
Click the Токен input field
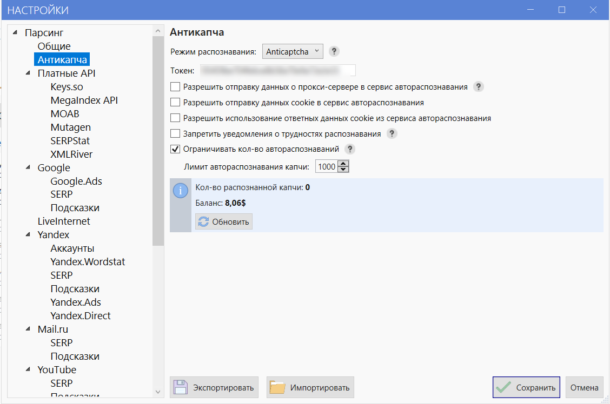pyautogui.click(x=278, y=70)
